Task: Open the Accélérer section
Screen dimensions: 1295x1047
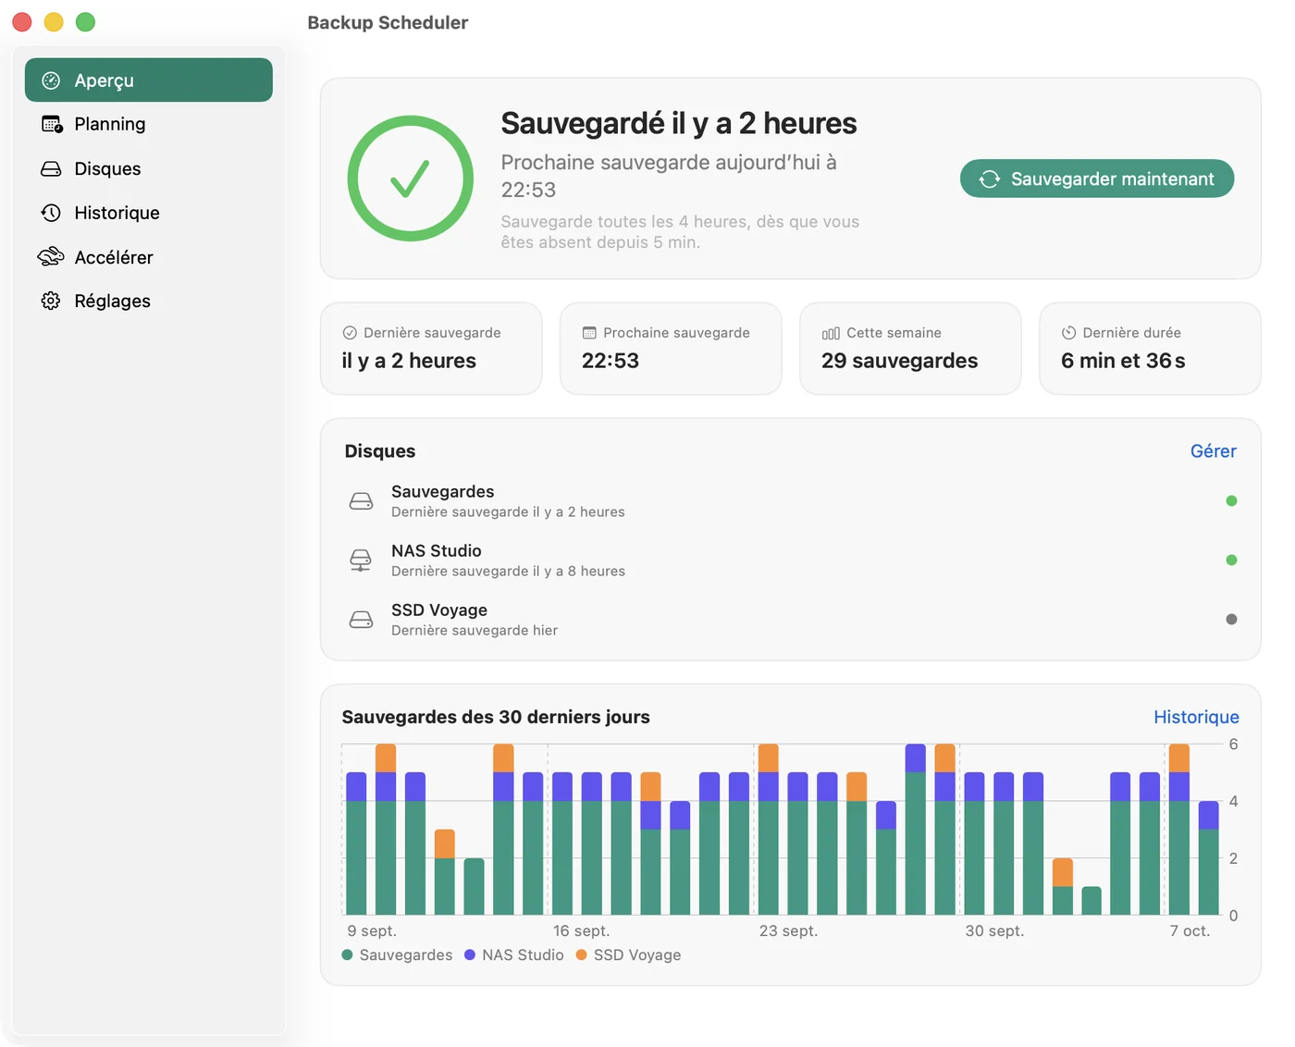Action: [149, 257]
